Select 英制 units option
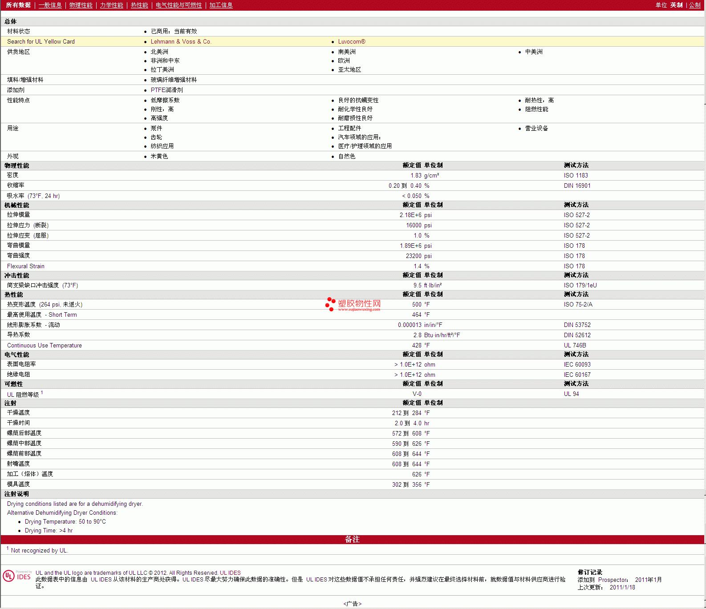Screen dimensions: 706x609 pyautogui.click(x=676, y=5)
